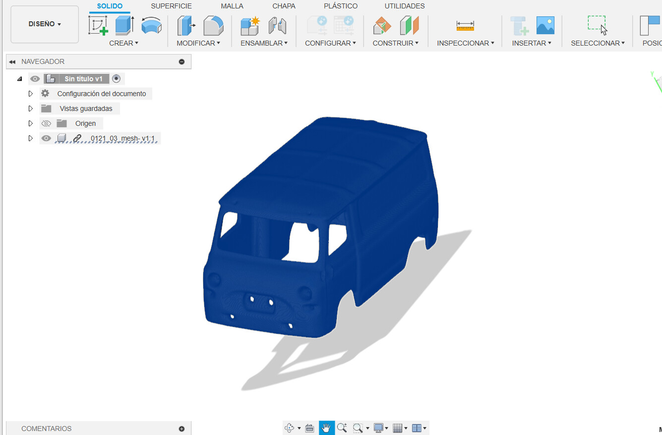Click the Insert Derive icon
The height and width of the screenshot is (435, 662).
[x=519, y=25]
